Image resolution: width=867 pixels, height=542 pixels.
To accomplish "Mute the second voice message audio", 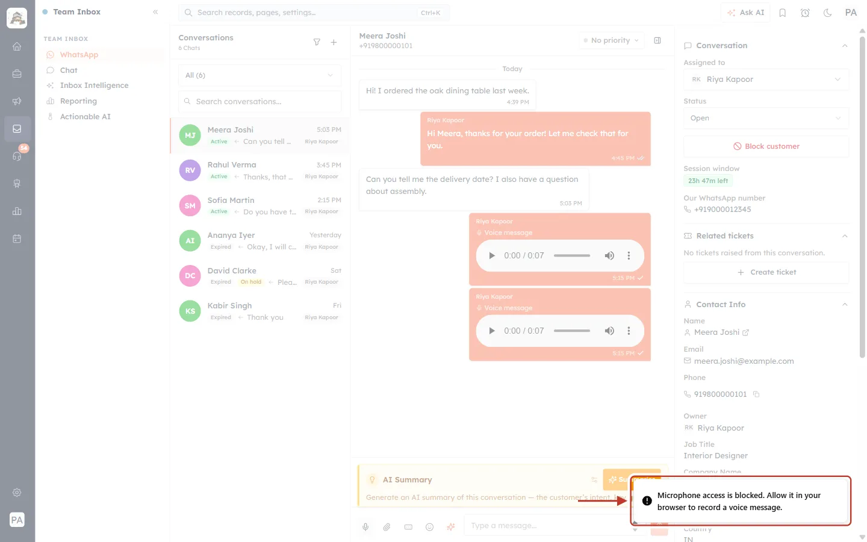I will [x=609, y=331].
